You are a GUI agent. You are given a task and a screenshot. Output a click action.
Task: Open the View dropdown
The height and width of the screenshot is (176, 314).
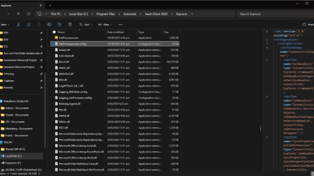pos(105,24)
